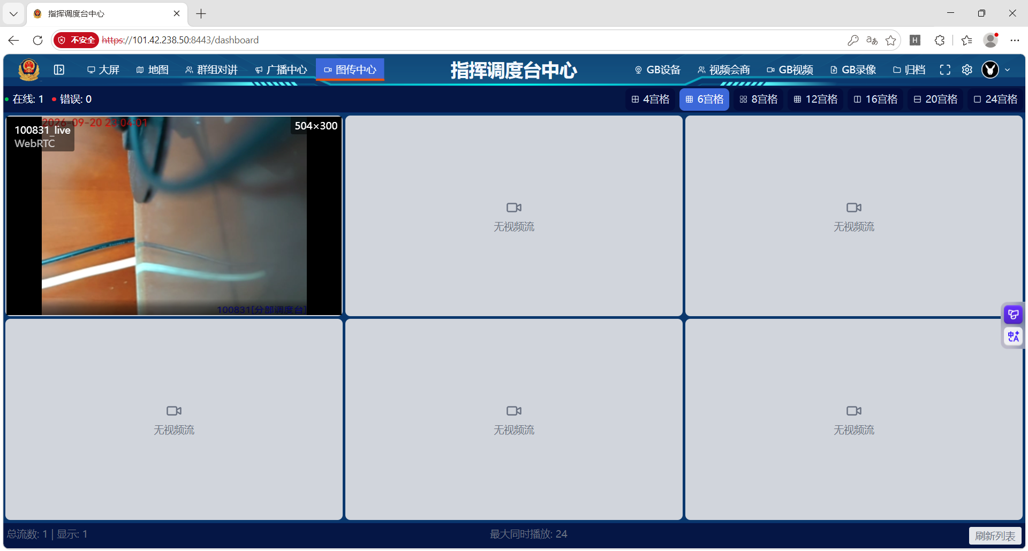1028x551 pixels.
Task: Click the police badge logo icon
Action: [x=29, y=70]
